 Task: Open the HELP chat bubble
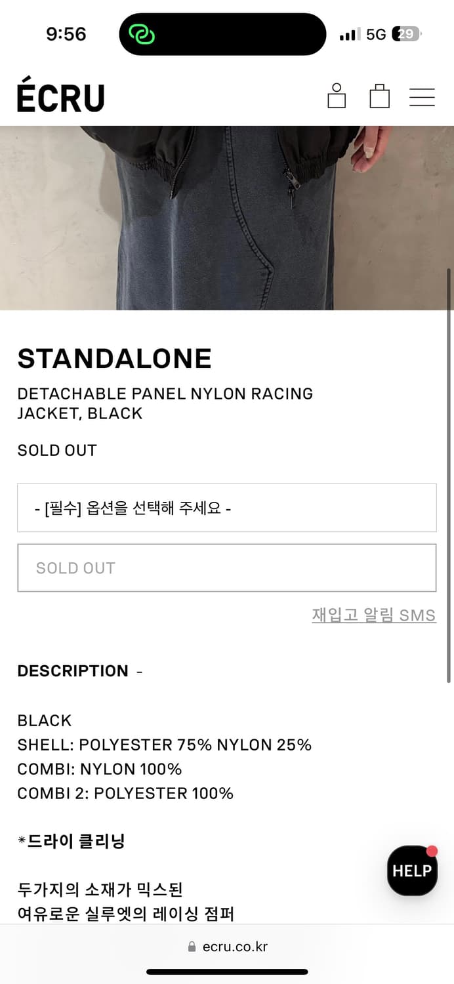tap(412, 871)
